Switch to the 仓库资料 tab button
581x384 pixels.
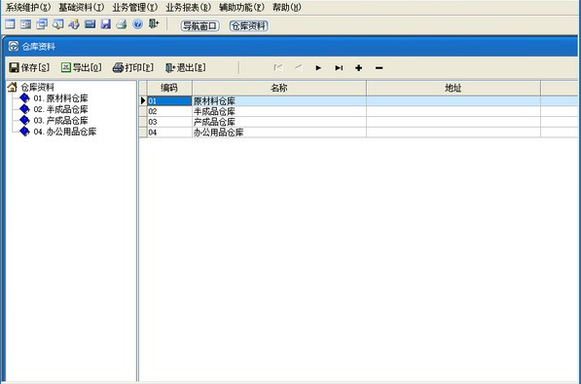248,26
